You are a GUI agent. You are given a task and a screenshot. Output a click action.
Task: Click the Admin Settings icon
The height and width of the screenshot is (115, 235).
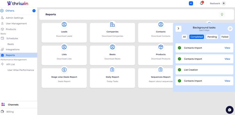[2, 18]
